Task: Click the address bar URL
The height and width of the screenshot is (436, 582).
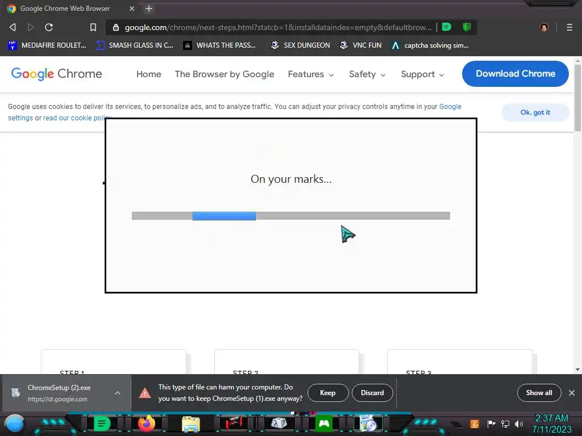Action: [x=278, y=27]
